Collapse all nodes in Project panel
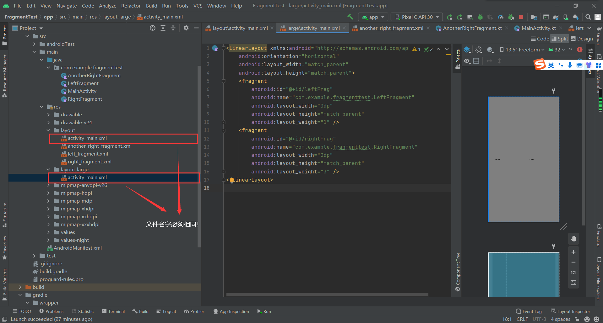 [173, 28]
